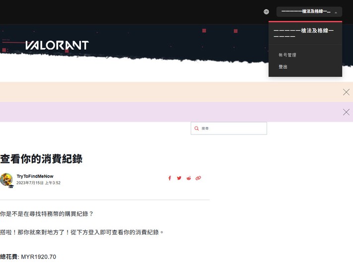
Task: Choose 登出 to sign out
Action: click(283, 67)
